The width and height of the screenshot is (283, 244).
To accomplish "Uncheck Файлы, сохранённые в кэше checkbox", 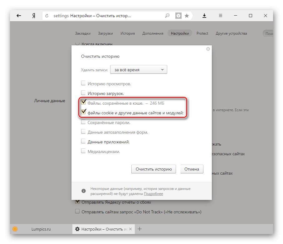I will pyautogui.click(x=83, y=102).
